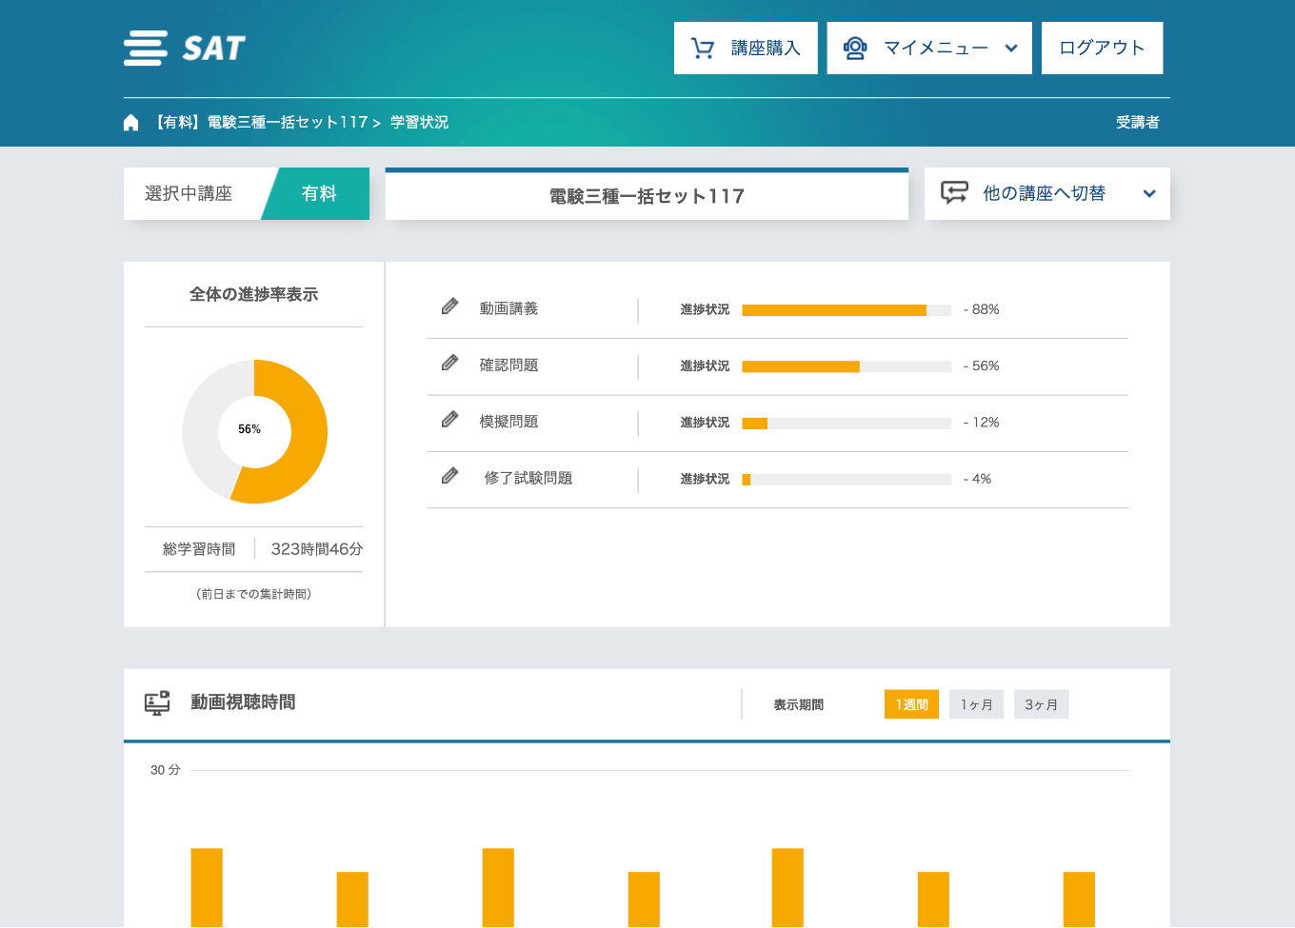Switch display period to 3ヶ月

point(1041,704)
